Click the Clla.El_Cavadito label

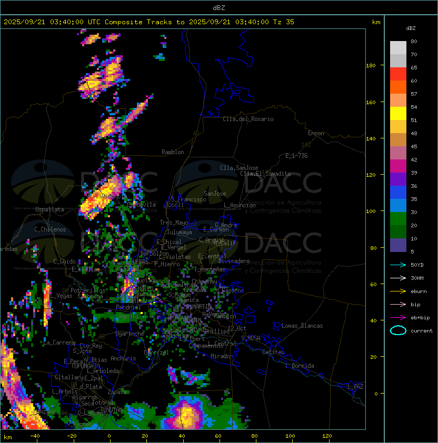pyautogui.click(x=265, y=174)
